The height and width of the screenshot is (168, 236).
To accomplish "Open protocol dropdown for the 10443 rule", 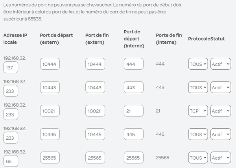I will click(x=198, y=88).
